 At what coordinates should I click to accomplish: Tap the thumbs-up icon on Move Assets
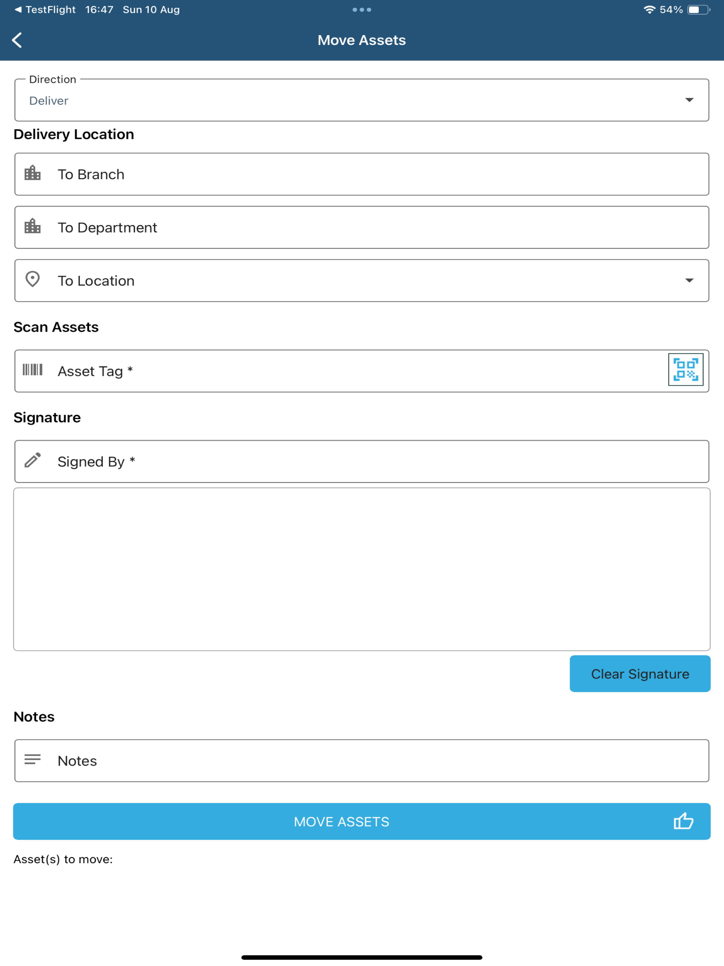click(x=683, y=821)
